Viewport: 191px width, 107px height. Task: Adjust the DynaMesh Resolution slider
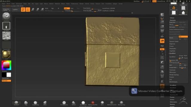pyautogui.click(x=178, y=60)
